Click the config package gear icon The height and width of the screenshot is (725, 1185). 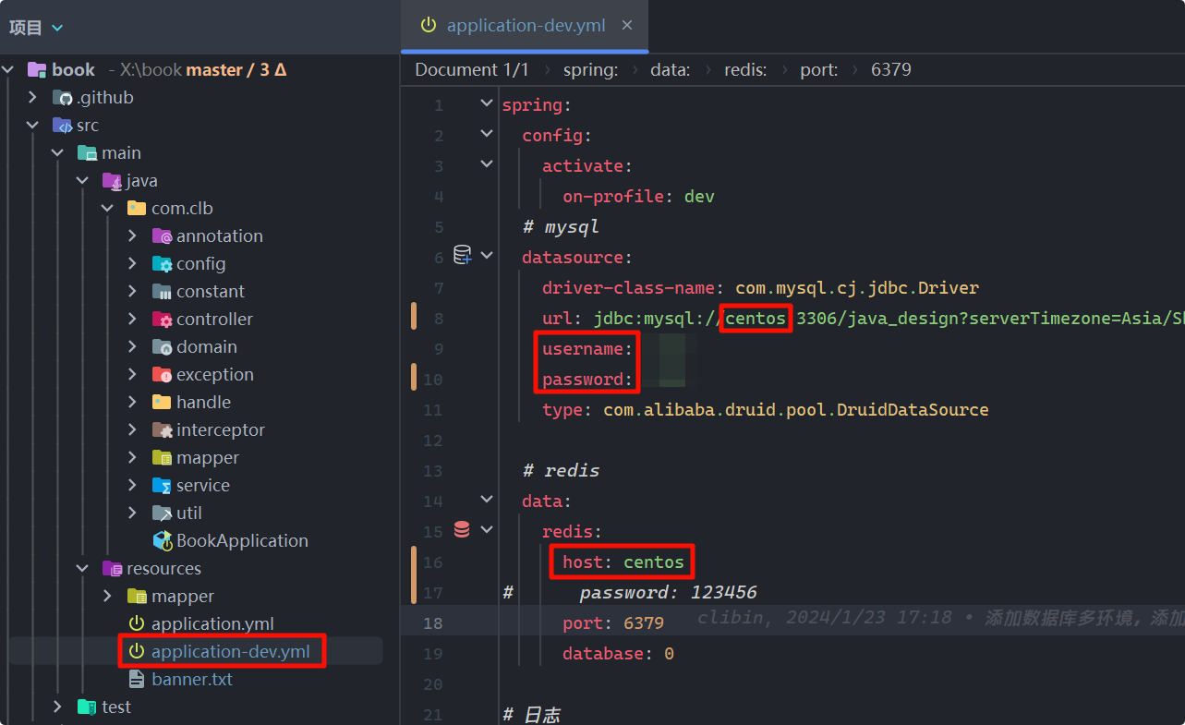(x=162, y=263)
